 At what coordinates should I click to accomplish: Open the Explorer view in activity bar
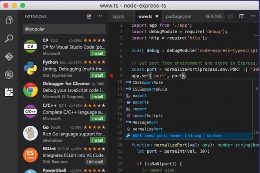coord(9,20)
